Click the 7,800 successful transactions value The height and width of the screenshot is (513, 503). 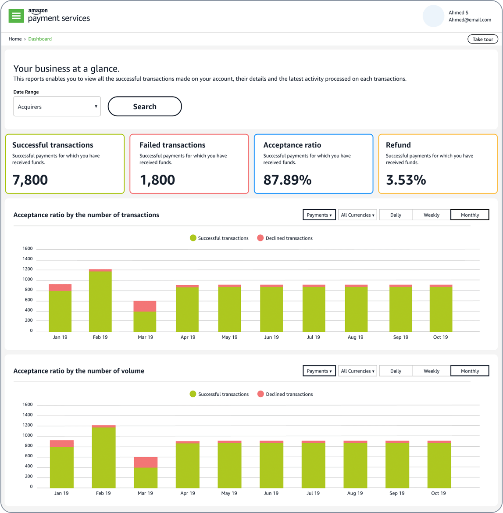tap(30, 180)
